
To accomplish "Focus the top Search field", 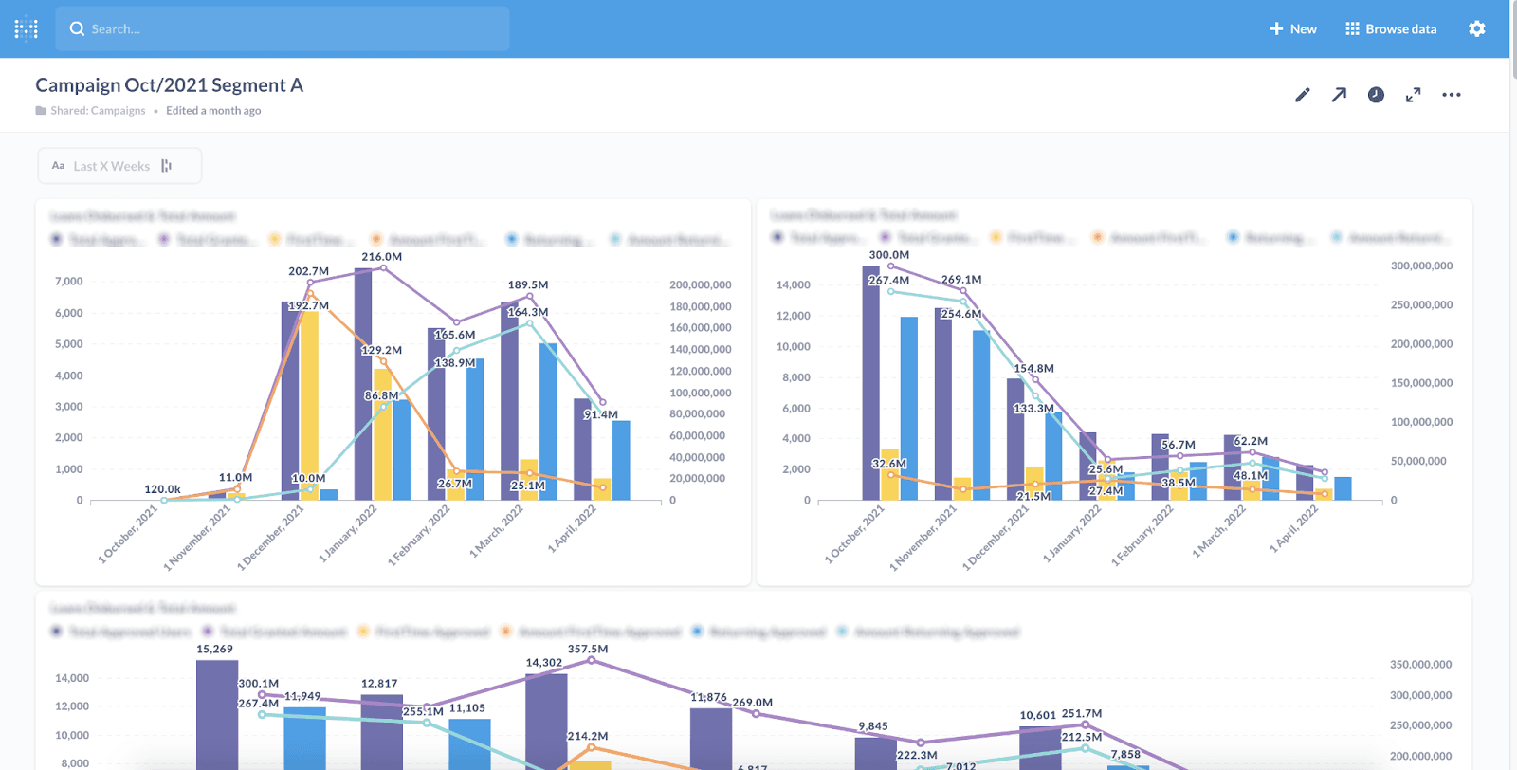I will [x=283, y=28].
